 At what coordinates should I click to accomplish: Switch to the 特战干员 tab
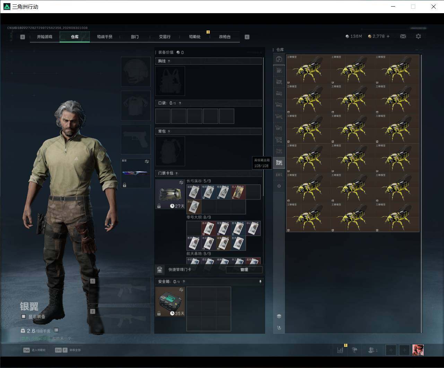tap(105, 37)
